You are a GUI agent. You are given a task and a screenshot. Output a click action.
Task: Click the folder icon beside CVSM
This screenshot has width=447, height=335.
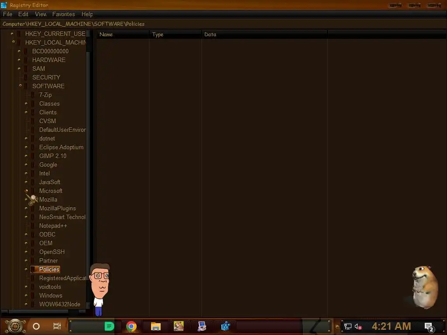point(33,121)
